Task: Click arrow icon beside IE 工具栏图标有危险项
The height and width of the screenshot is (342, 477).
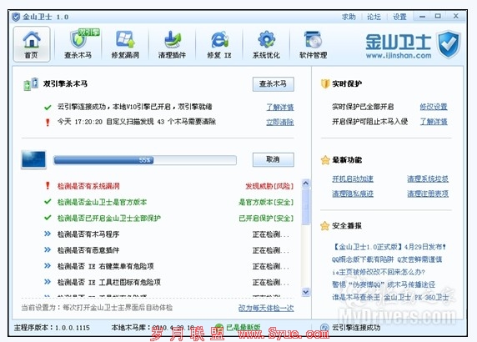Action: tap(48, 282)
